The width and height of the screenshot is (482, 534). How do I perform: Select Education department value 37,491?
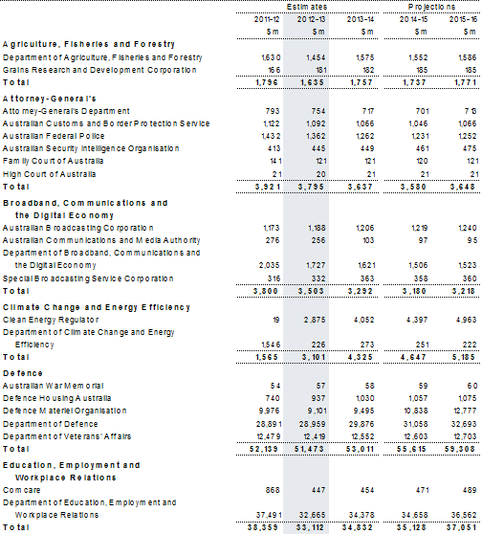pos(269,515)
